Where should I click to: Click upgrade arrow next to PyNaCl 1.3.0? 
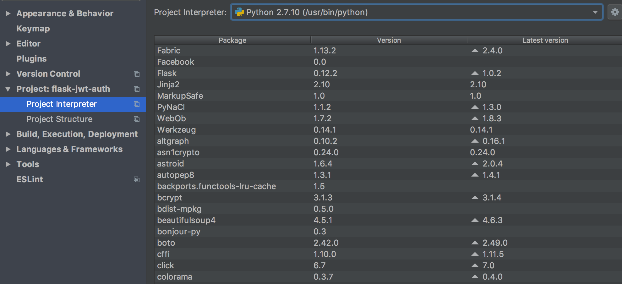click(475, 107)
